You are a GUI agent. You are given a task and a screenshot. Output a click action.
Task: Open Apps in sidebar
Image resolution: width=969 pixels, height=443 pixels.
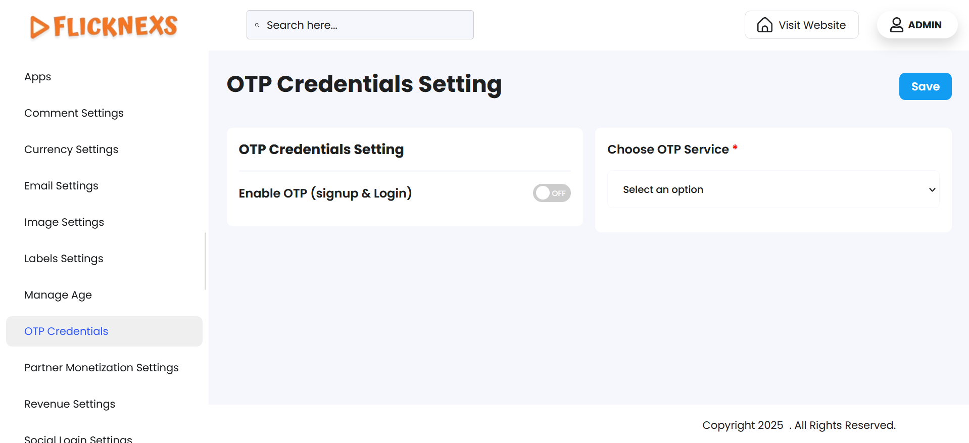(38, 77)
